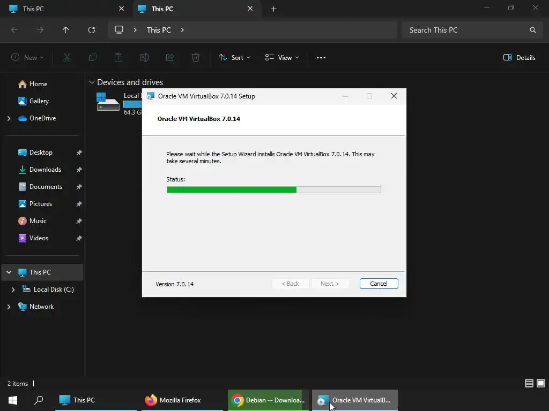Select the Local Disk drive icon
The width and height of the screenshot is (549, 411).
[x=108, y=102]
